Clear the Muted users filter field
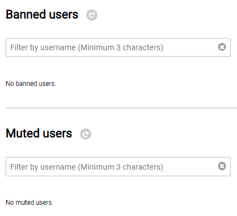Viewport: 237px width, 216px height. coord(222,166)
